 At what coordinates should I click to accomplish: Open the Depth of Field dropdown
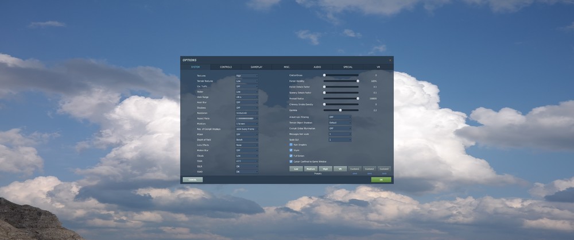coord(247,140)
